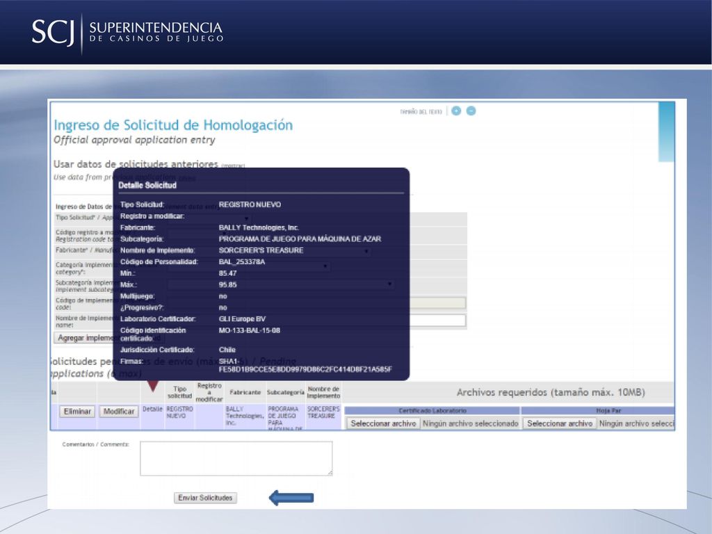712x534 pixels.
Task: Click the 'Fabricante' column header
Action: (245, 392)
